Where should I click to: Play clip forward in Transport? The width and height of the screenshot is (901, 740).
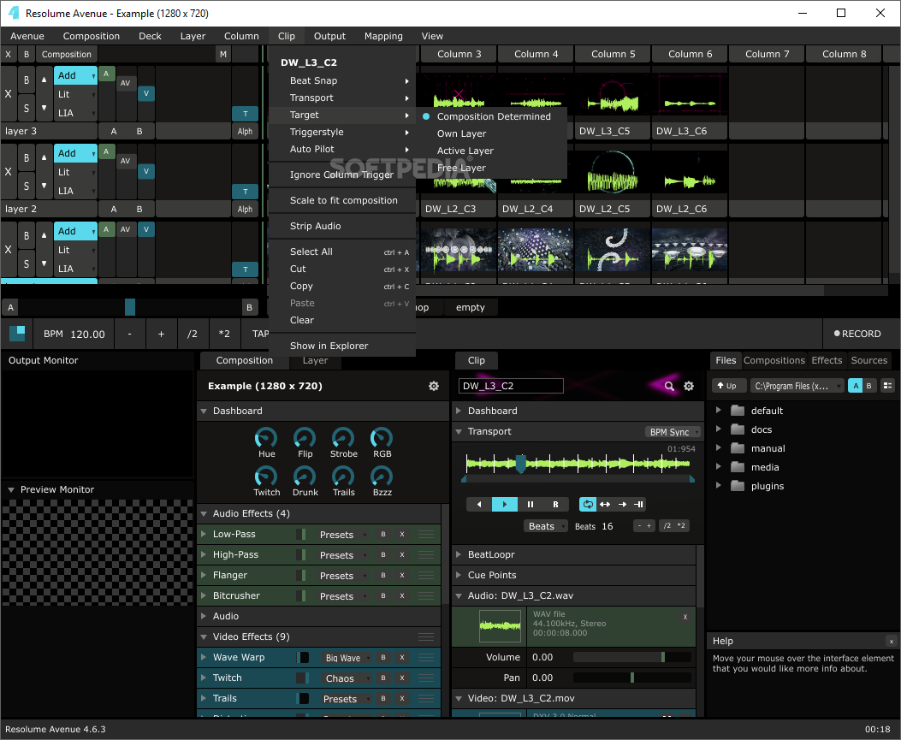[505, 505]
